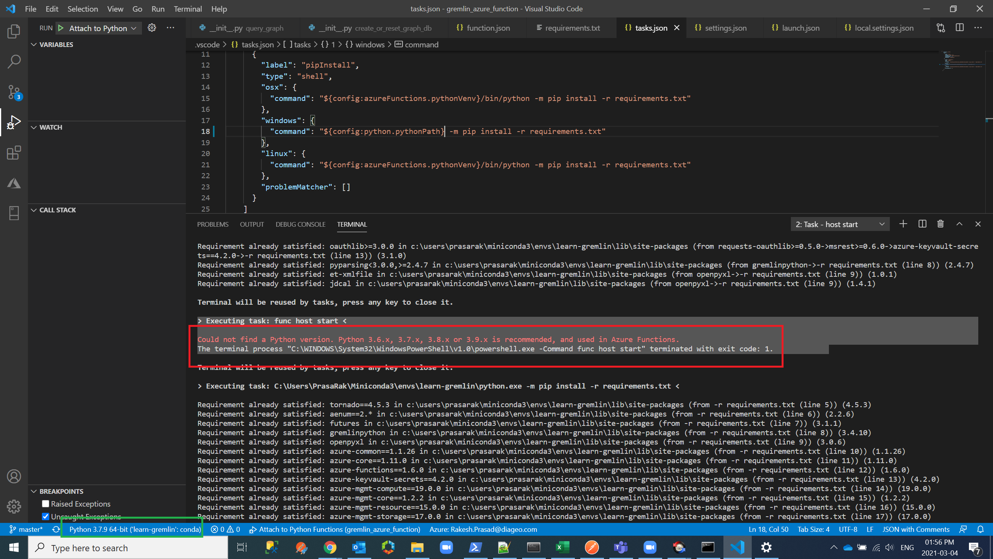Screen dimensions: 993x559
Task: Disable Uncaught Exceptions breakpoint checkbox
Action: click(45, 516)
